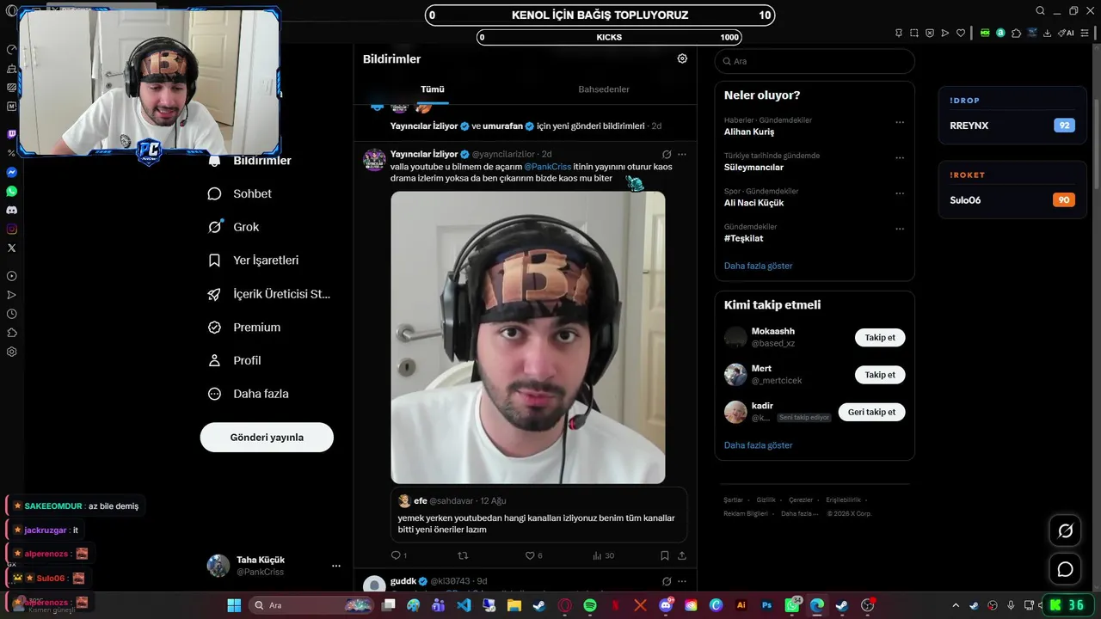The height and width of the screenshot is (619, 1101).
Task: Open extensions cube in the sidebar
Action: pyautogui.click(x=11, y=333)
